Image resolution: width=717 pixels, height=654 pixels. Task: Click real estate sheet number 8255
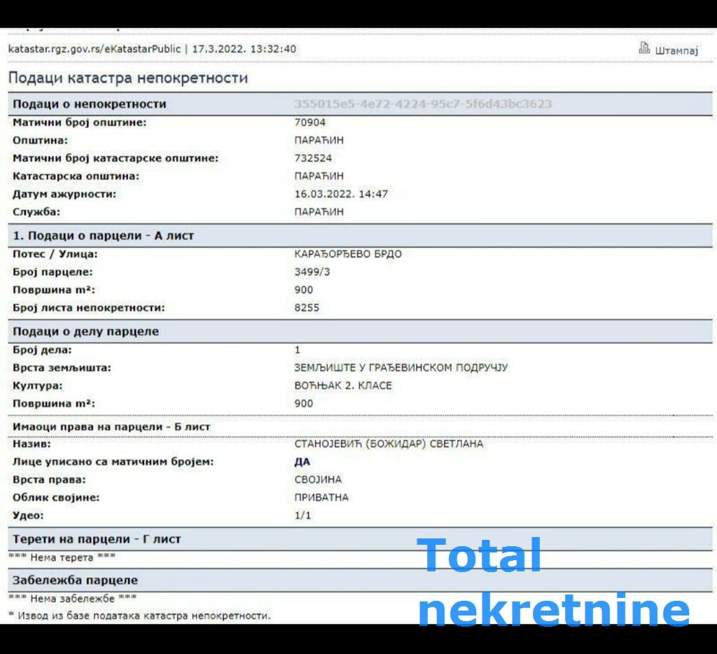click(307, 308)
